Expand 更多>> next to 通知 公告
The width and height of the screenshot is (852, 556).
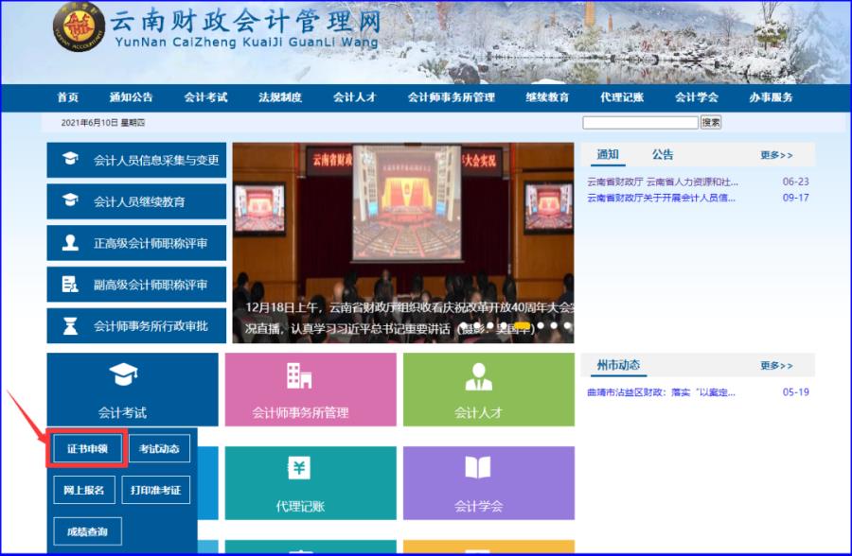(x=776, y=155)
